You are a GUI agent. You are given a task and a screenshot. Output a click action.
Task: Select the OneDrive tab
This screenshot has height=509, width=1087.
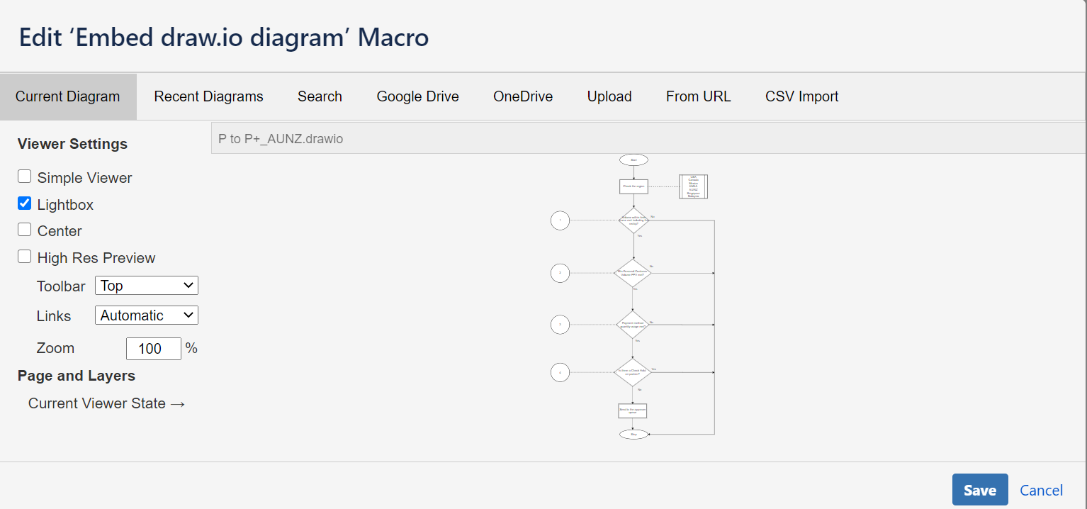[x=523, y=96]
